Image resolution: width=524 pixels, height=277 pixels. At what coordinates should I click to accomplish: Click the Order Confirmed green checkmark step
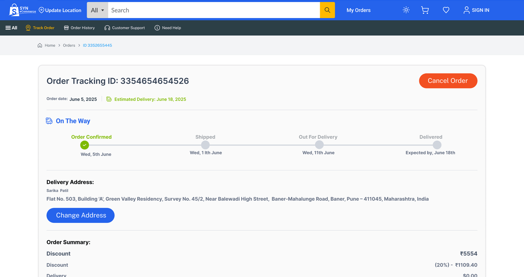point(85,145)
